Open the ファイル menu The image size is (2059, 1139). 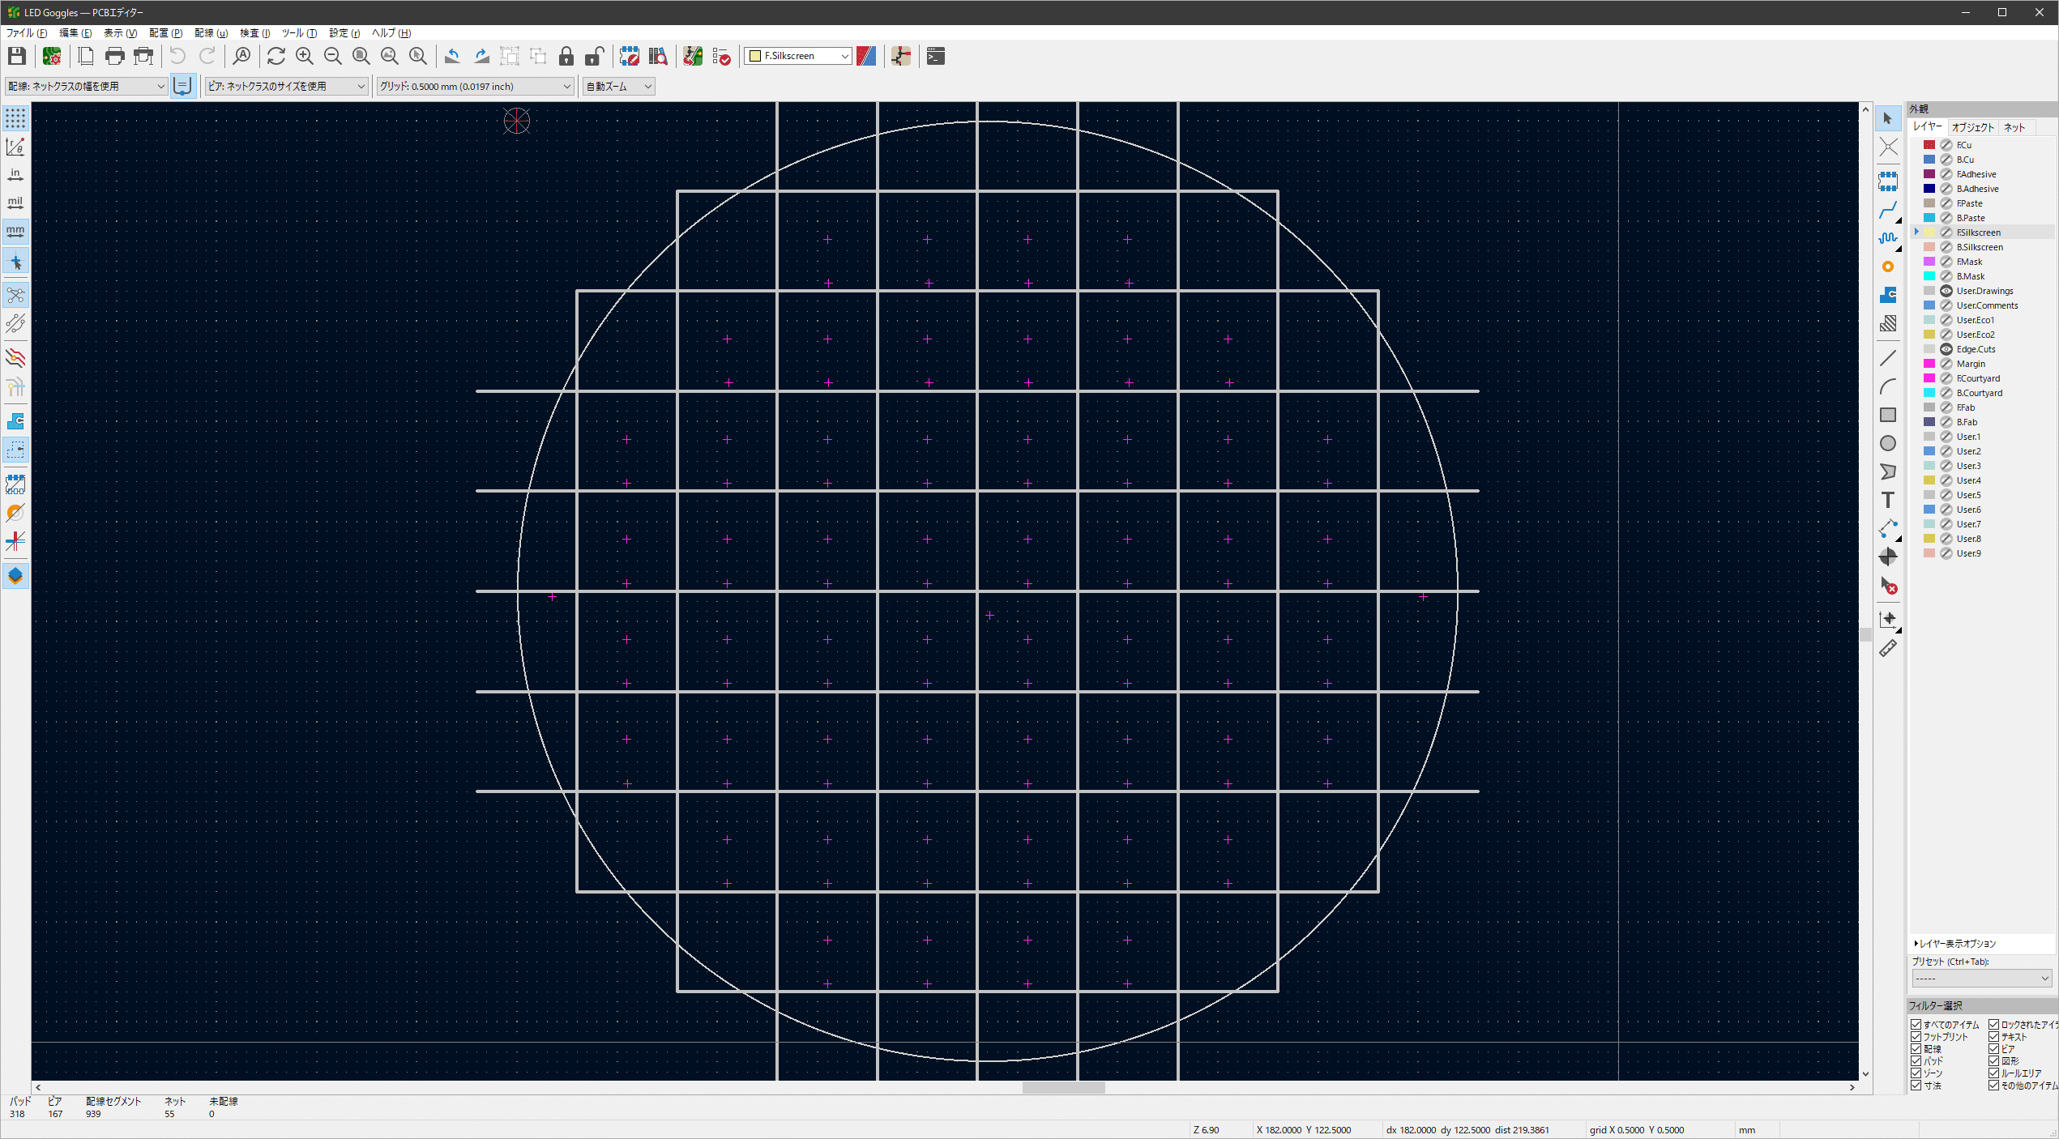(27, 33)
